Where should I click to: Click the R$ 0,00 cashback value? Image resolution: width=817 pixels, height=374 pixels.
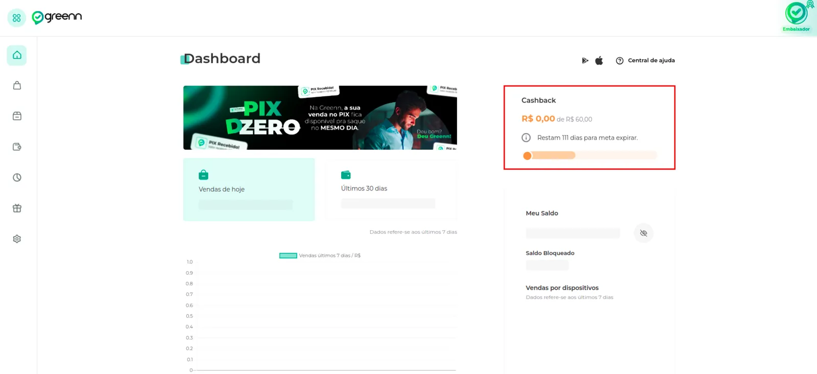click(x=538, y=119)
